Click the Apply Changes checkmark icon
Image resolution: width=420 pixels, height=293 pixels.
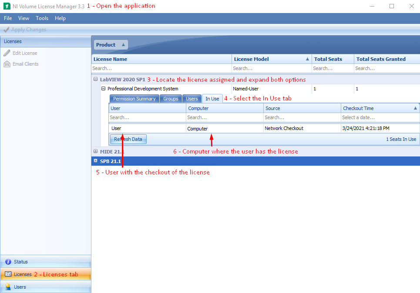click(x=6, y=30)
